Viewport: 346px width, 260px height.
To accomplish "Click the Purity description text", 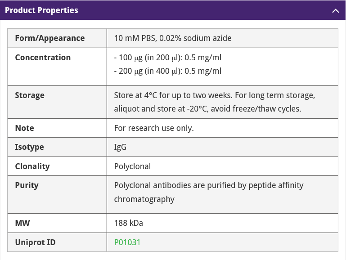I will (x=209, y=185).
